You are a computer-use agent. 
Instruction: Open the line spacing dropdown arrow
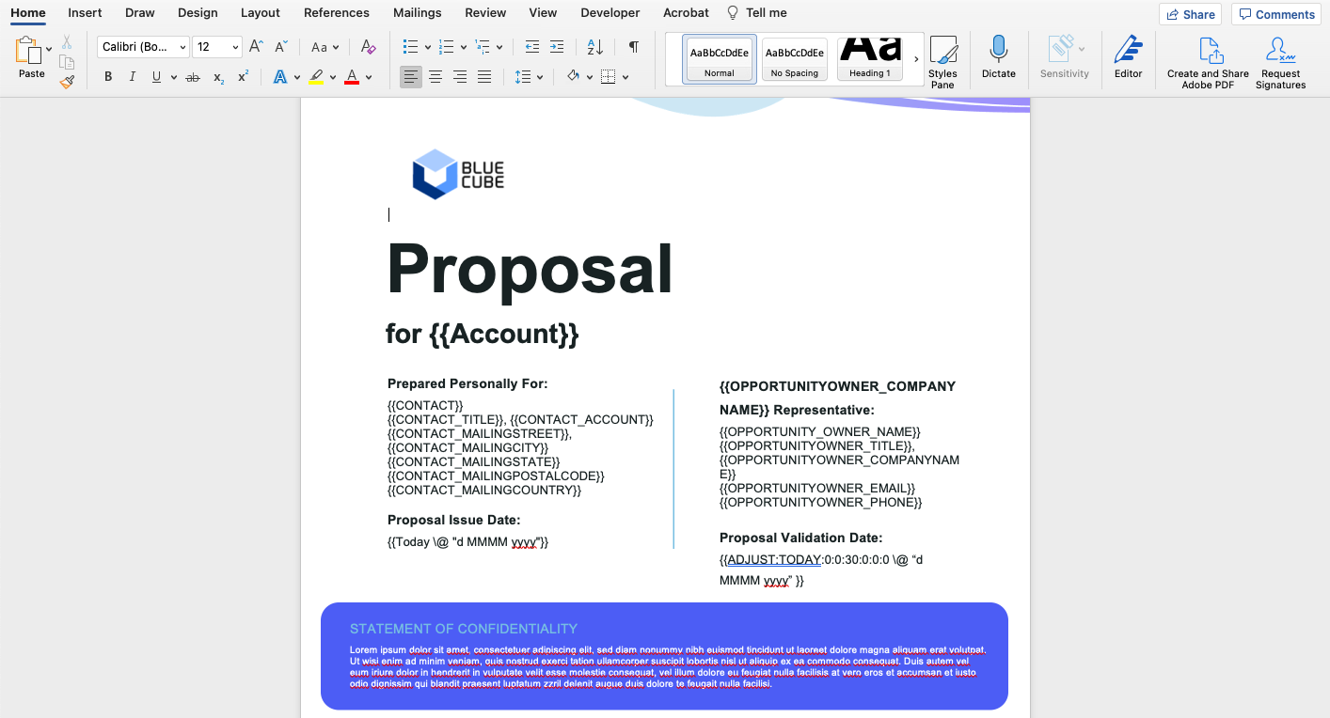[x=540, y=77]
